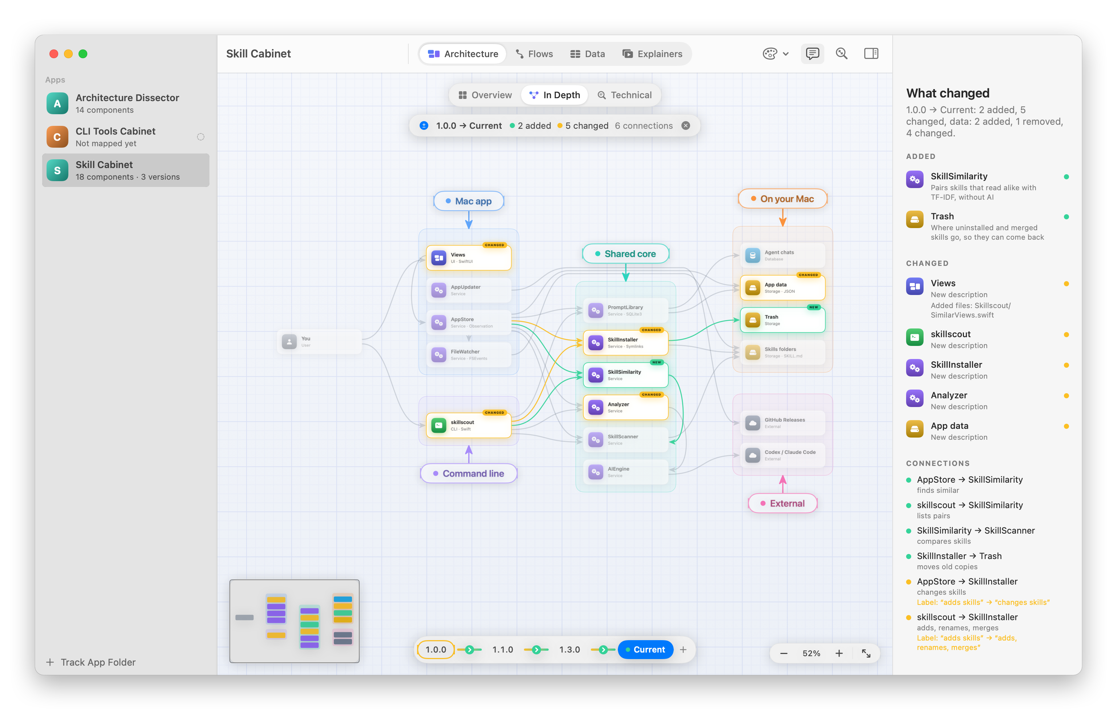Click the Current version button
Image resolution: width=1117 pixels, height=710 pixels.
click(x=645, y=650)
